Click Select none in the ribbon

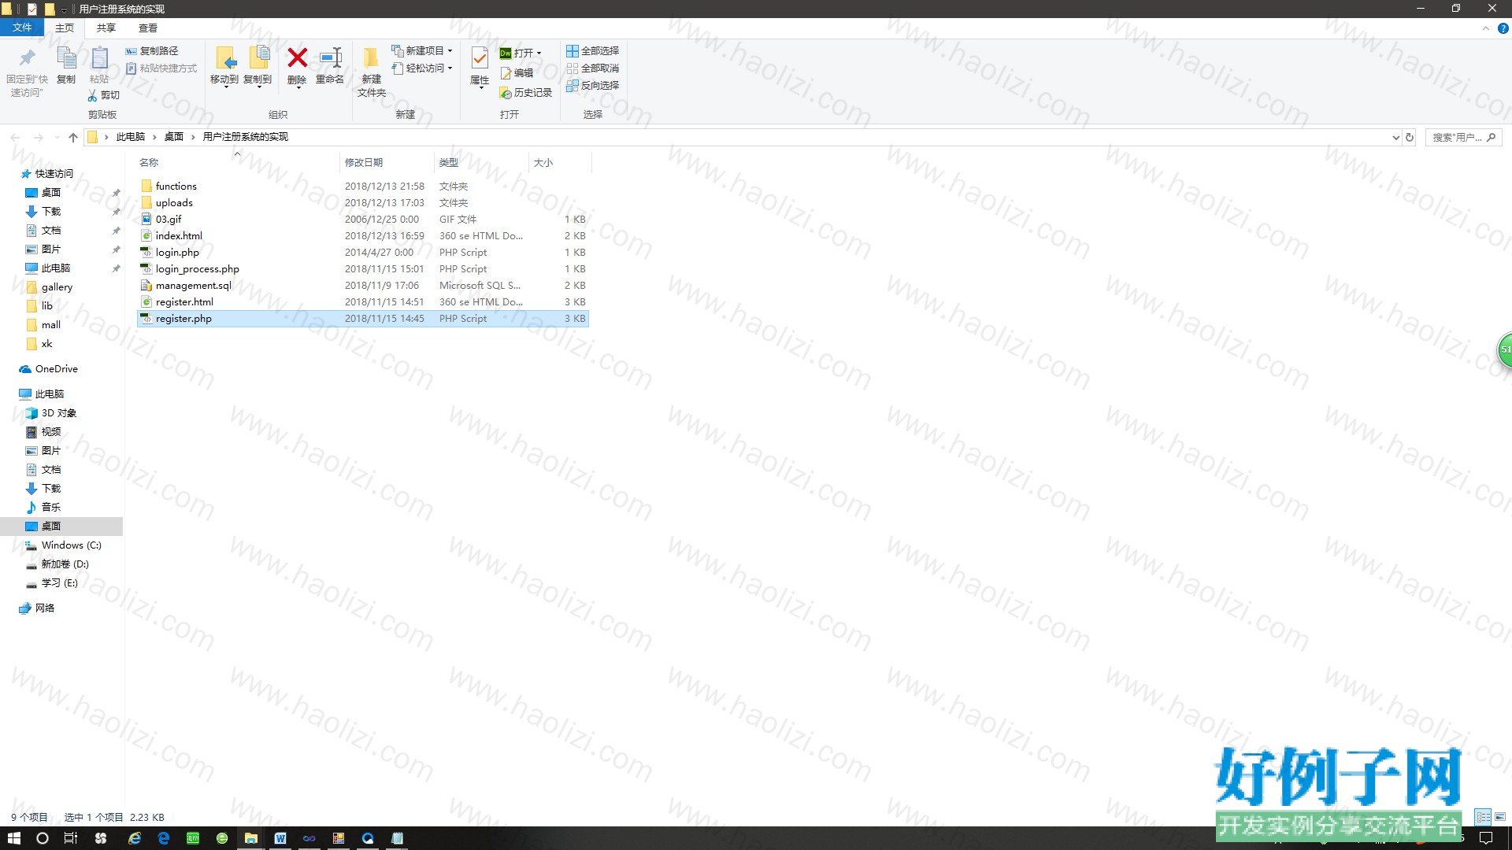pos(593,68)
